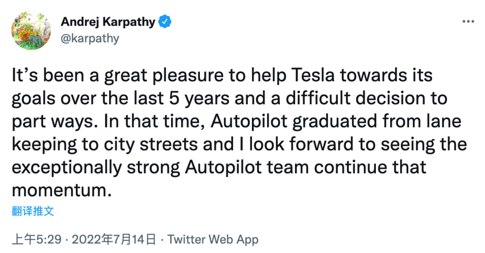Click the 2022年7月14日 date
Image resolution: width=485 pixels, height=253 pixels.
pos(114,240)
